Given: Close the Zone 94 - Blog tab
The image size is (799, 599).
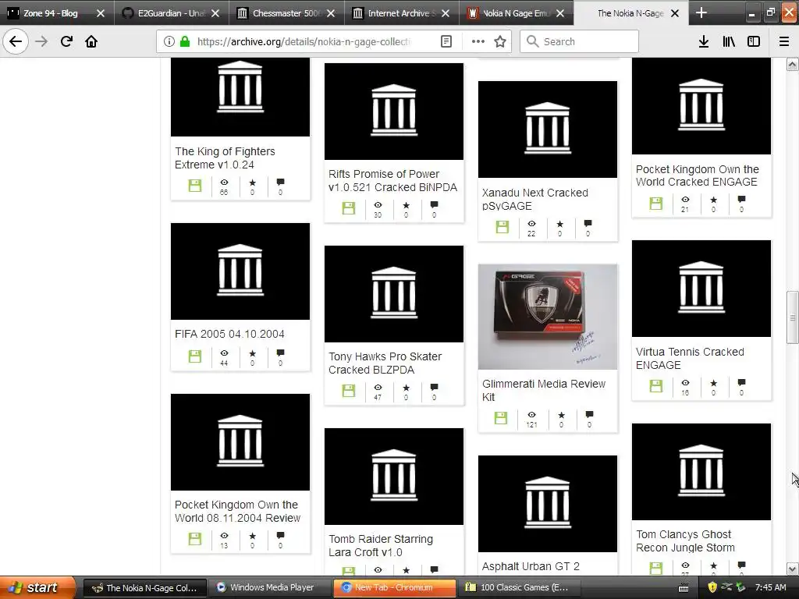Looking at the screenshot, I should [x=101, y=13].
